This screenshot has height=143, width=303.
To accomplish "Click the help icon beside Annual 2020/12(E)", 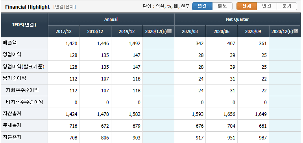I will (169, 31).
